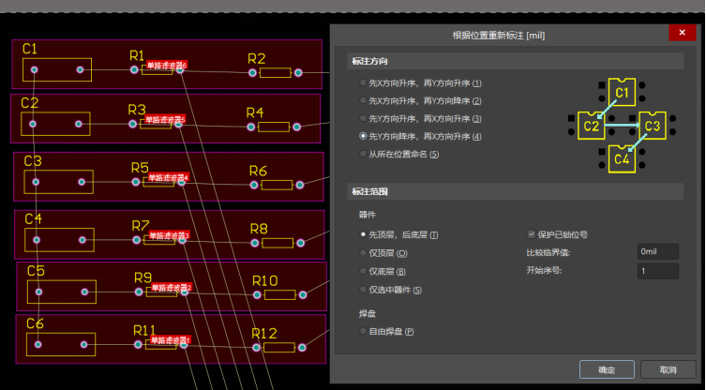
Task: Select 仅选中器件 (S) radio button
Action: pos(364,290)
